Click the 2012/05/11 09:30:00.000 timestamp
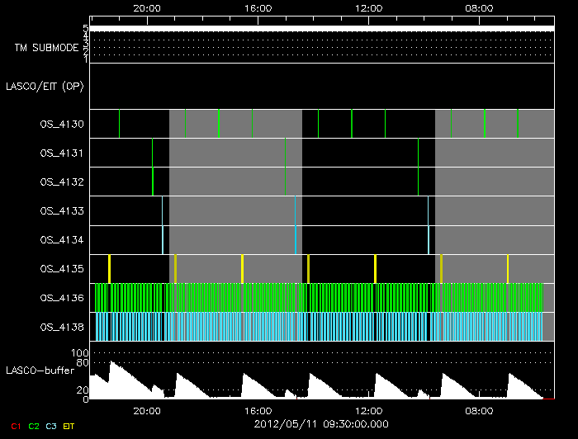The width and height of the screenshot is (578, 439). tap(320, 425)
